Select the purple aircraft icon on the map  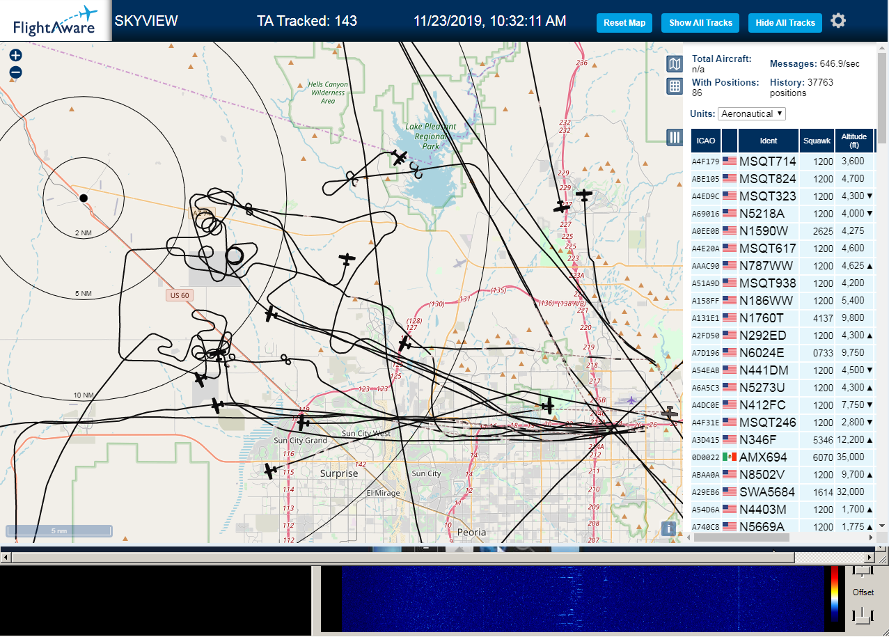(631, 400)
